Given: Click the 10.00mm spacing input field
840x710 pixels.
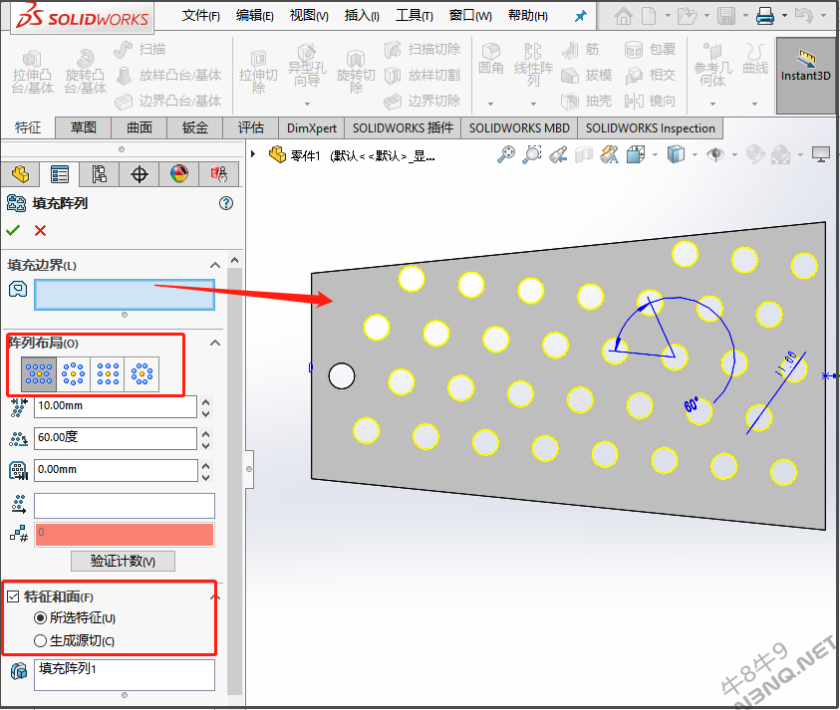Looking at the screenshot, I should point(116,406).
